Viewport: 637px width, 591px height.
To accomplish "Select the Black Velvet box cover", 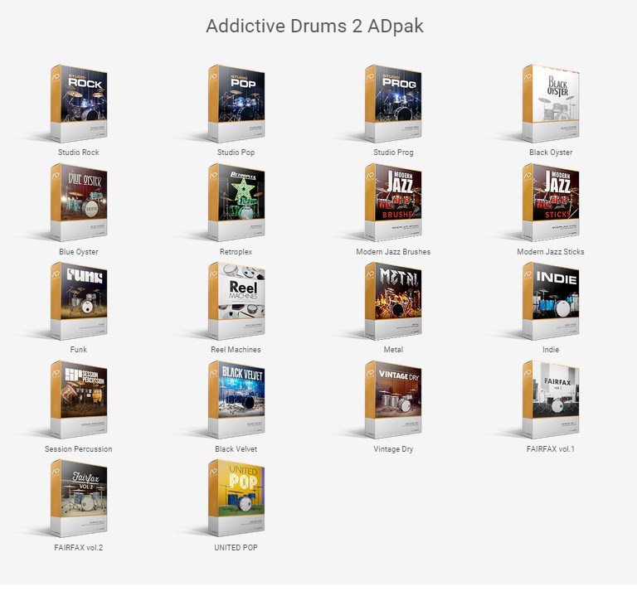I will pos(236,400).
